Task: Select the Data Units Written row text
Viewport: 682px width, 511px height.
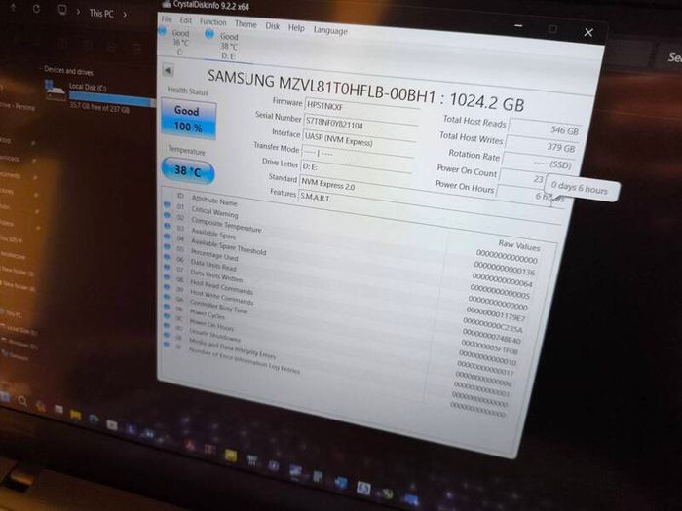Action: 216,275
